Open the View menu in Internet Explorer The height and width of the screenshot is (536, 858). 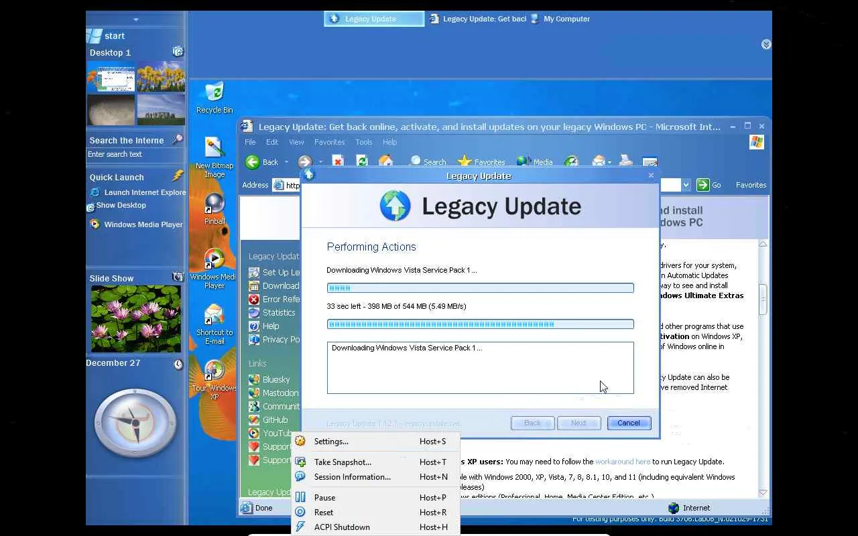tap(296, 142)
